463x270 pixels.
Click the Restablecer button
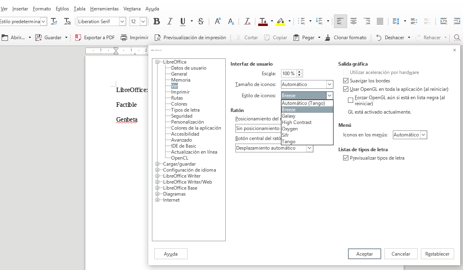click(437, 254)
